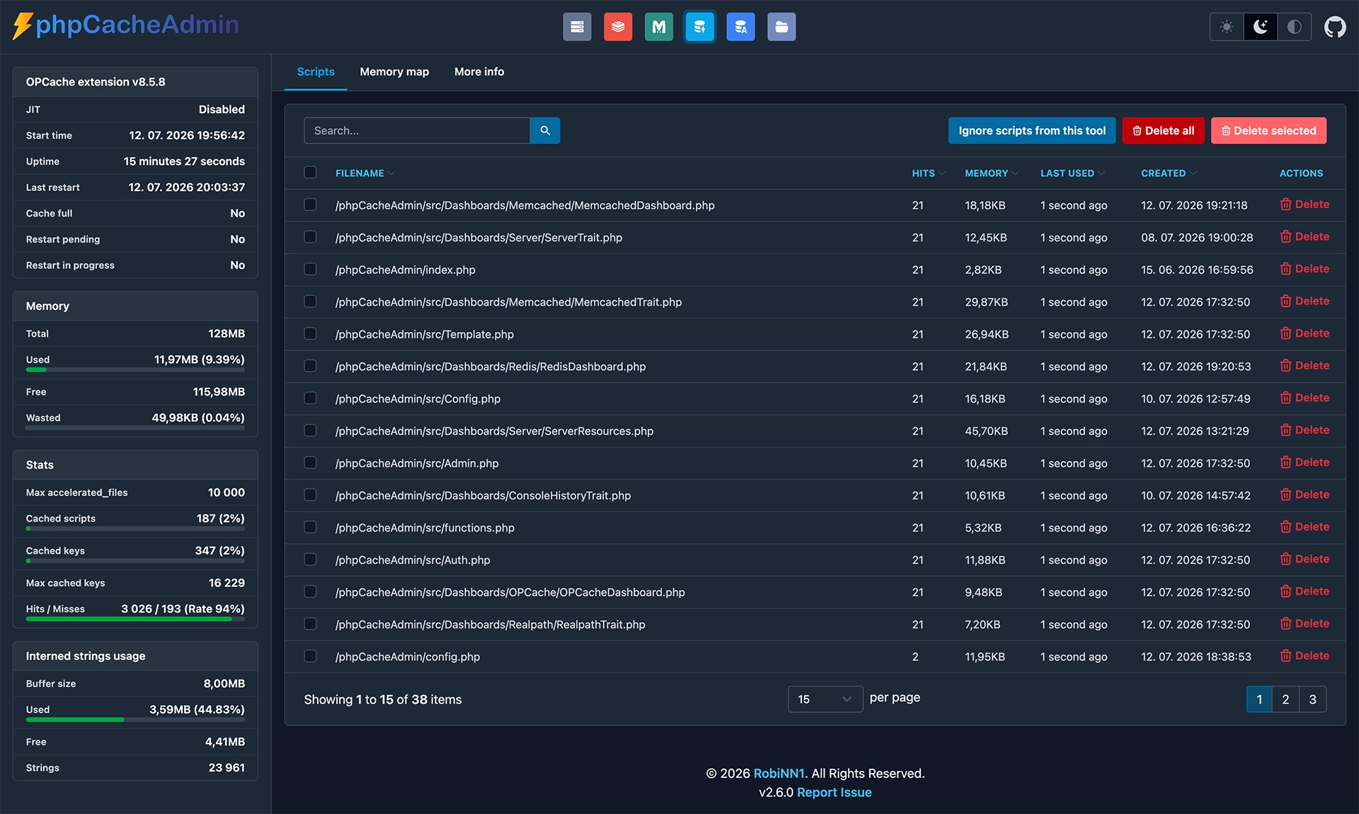
Task: Open the RobiNN1 link in footer
Action: click(x=779, y=774)
